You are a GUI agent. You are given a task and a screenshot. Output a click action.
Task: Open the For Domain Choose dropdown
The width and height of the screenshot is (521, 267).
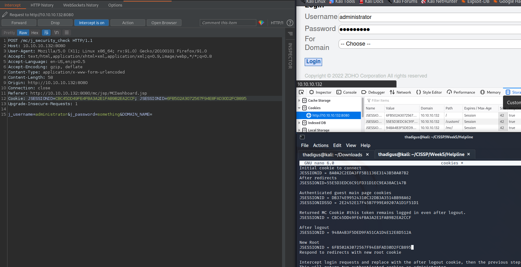click(x=430, y=44)
